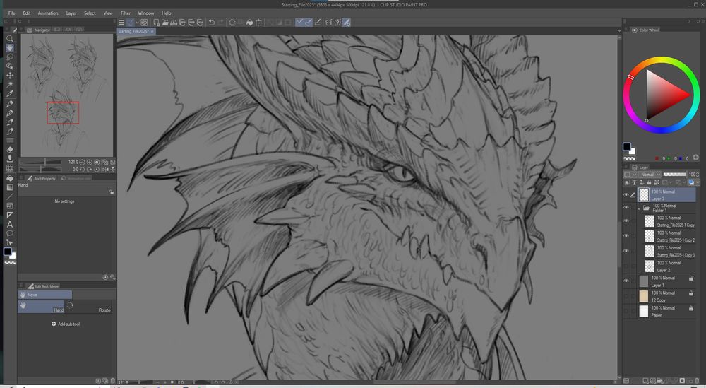This screenshot has width=706, height=388.
Task: Click the support help question icon
Action: [337, 23]
